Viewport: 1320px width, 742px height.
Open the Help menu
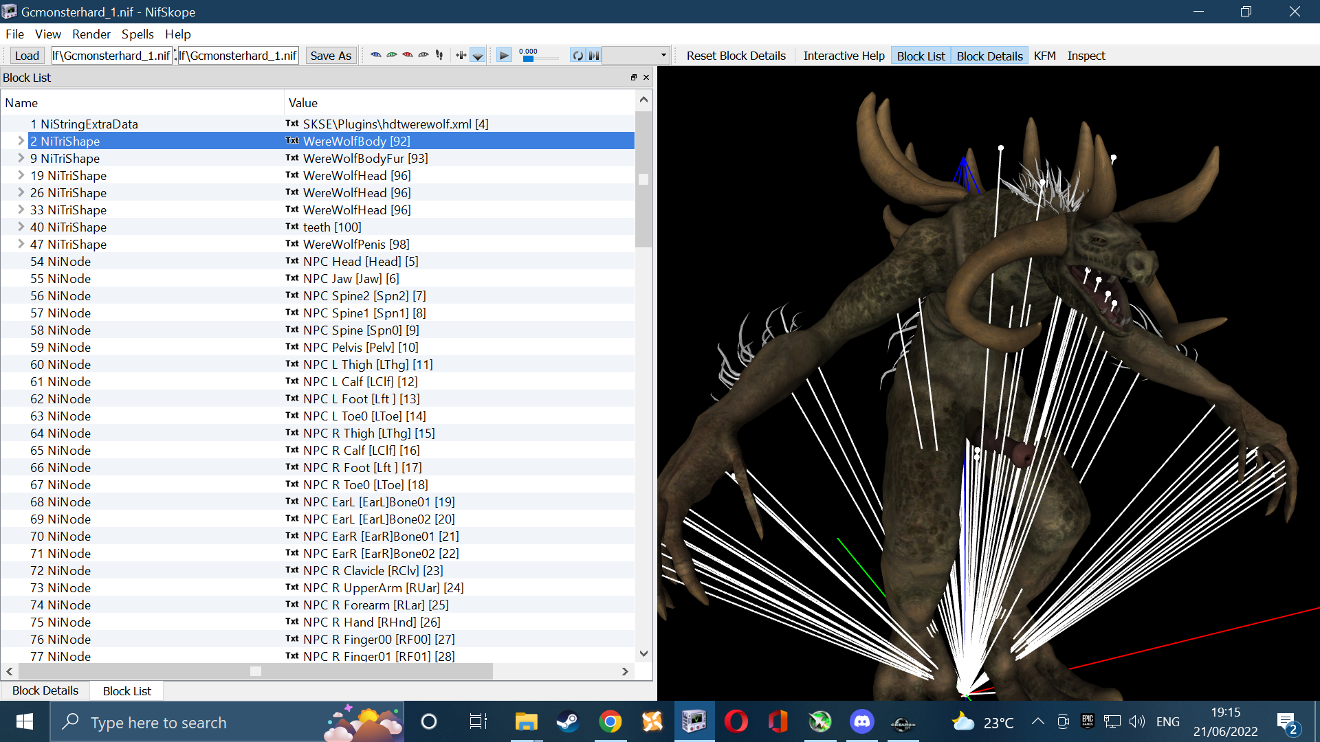[178, 34]
